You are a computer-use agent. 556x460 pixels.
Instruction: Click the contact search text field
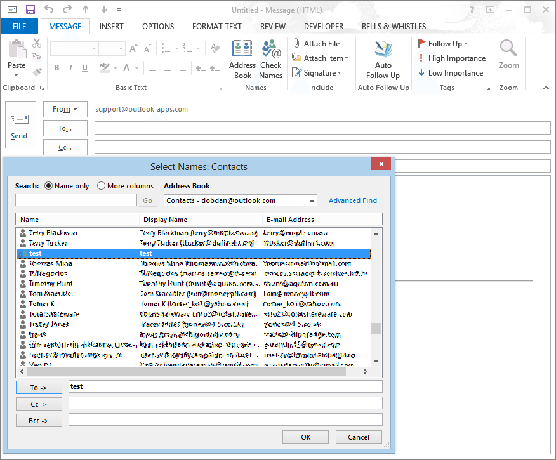pyautogui.click(x=76, y=200)
